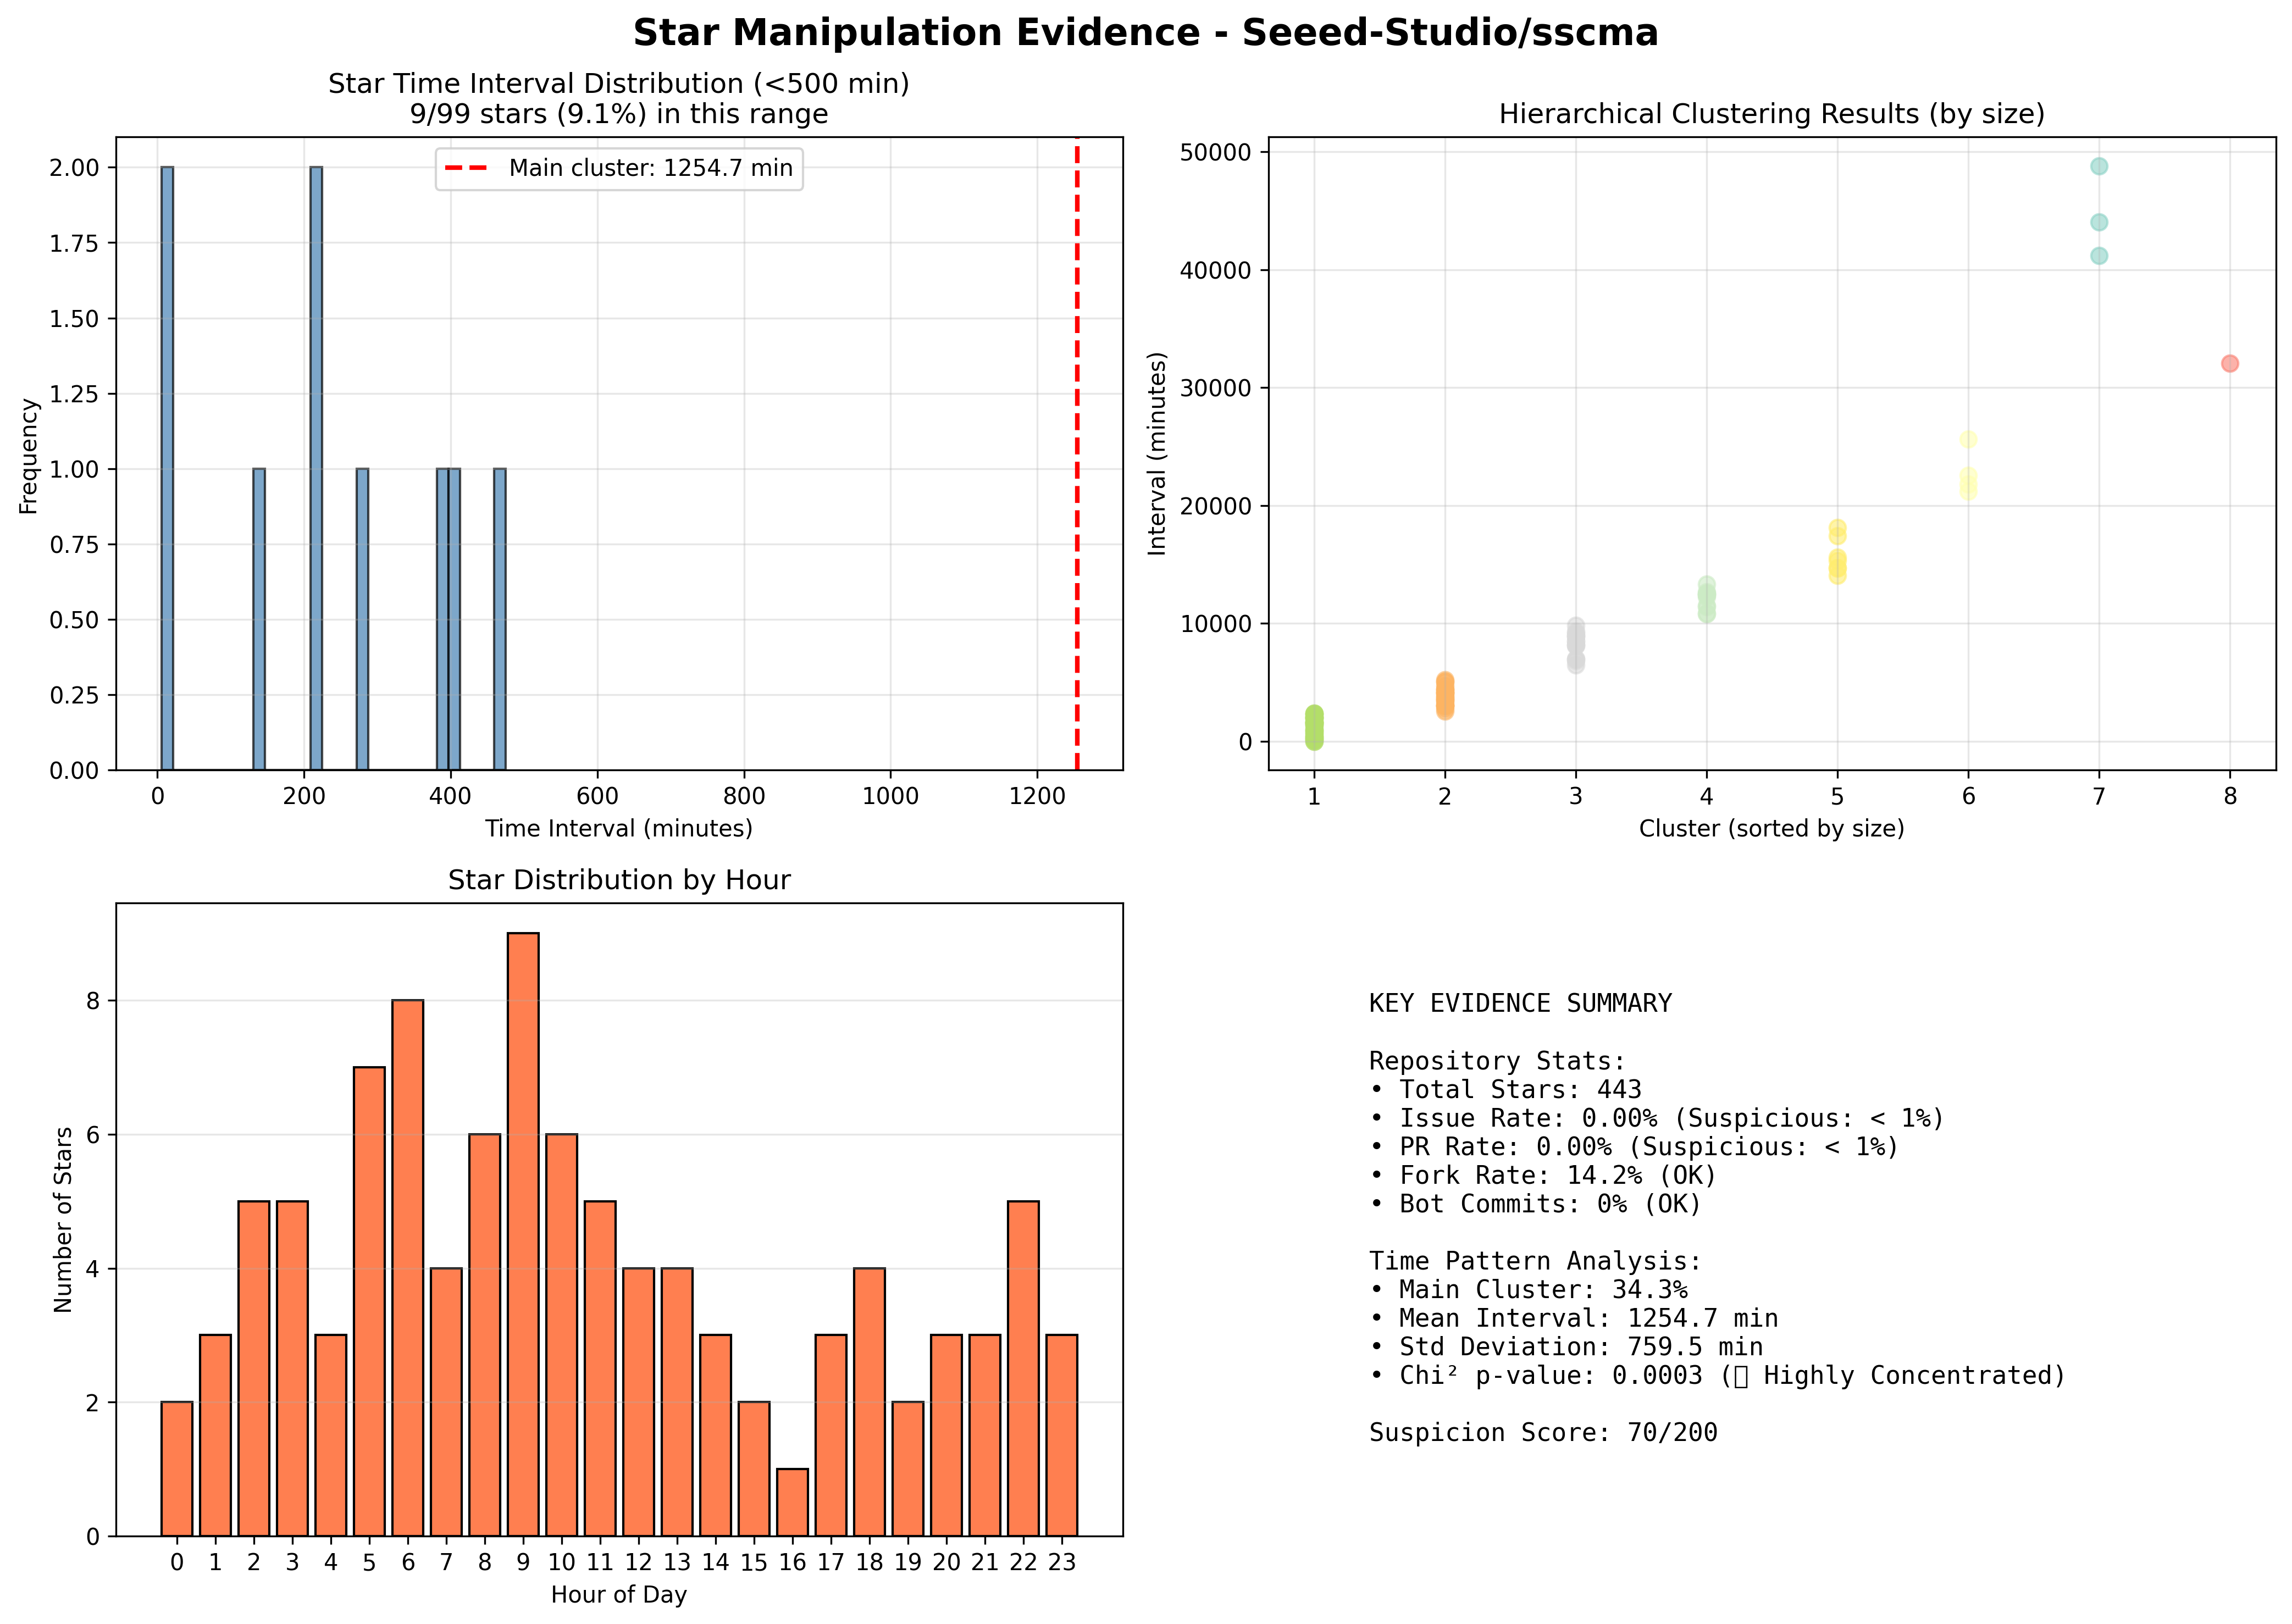The height and width of the screenshot is (1624, 2292).
Task: Click the 'Cluster (sorted by size)' axis label
Action: pos(1771,829)
